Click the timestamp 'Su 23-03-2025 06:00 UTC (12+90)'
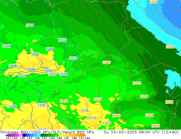181x139 pixels. (x=141, y=132)
